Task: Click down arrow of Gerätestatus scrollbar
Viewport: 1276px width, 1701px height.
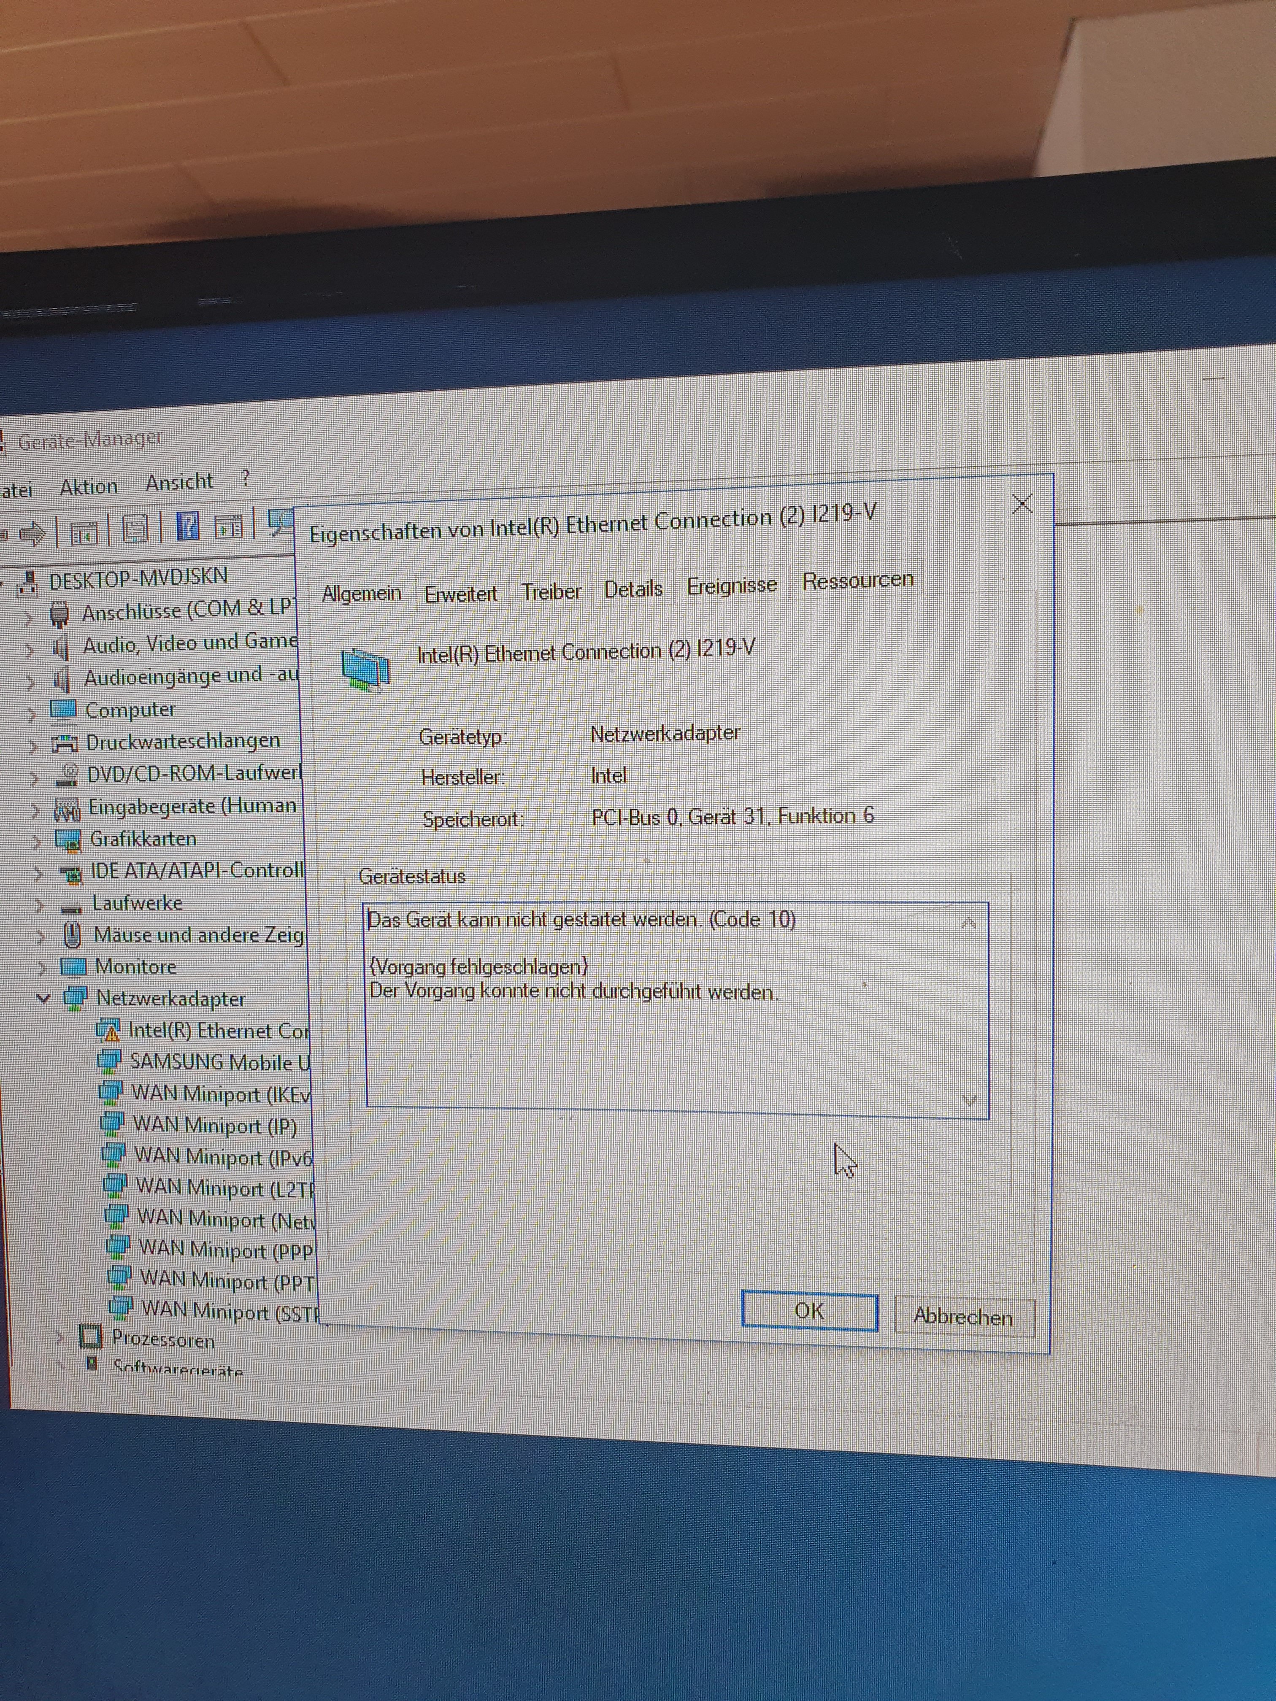Action: coord(969,1100)
